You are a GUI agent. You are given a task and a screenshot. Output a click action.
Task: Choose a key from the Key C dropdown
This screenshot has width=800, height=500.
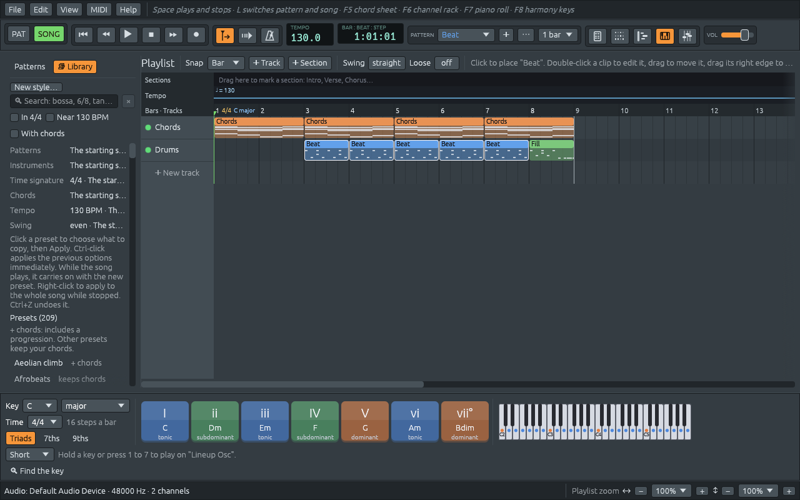[39, 406]
